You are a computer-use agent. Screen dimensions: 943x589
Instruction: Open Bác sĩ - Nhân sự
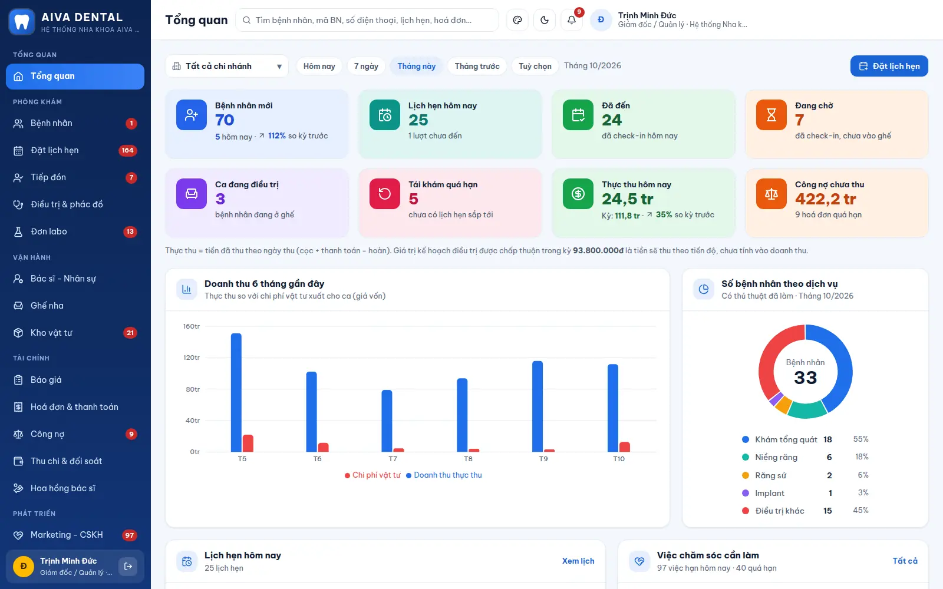pos(75,279)
